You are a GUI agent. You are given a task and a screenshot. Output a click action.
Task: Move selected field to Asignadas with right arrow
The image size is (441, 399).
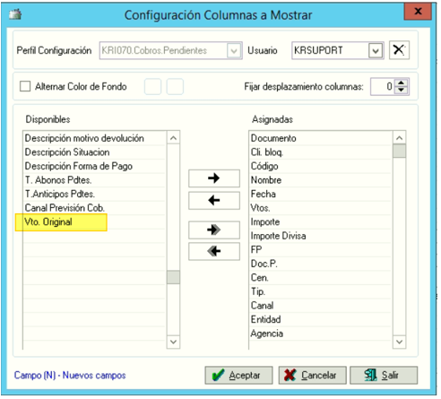(x=214, y=178)
